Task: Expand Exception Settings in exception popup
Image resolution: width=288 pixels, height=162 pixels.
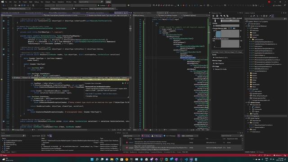Action: pyautogui.click(x=92, y=96)
